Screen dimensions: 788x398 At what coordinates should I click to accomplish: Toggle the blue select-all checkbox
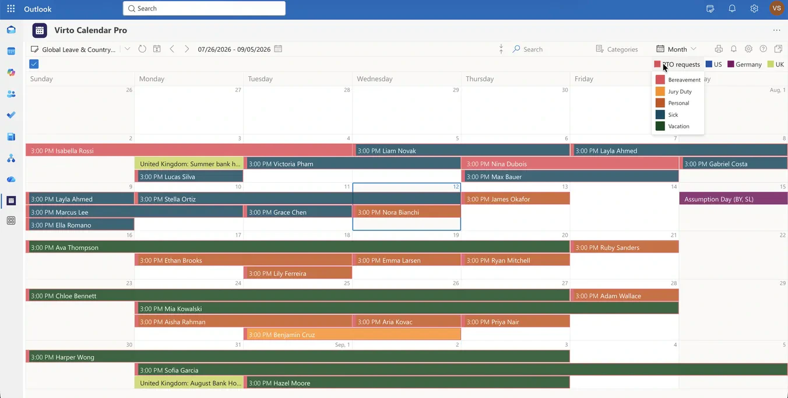(x=34, y=64)
